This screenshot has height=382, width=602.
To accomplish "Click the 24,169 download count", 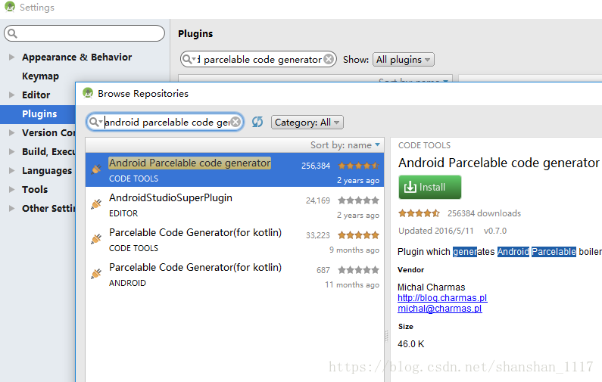I will 318,200.
